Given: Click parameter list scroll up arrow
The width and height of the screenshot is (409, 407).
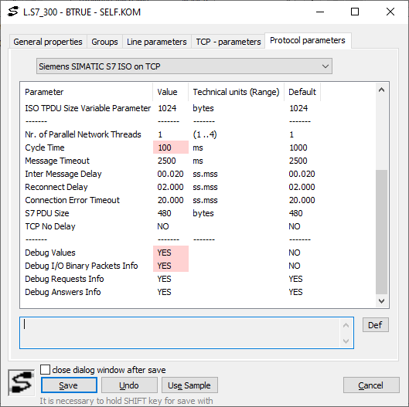Looking at the screenshot, I should pos(381,90).
